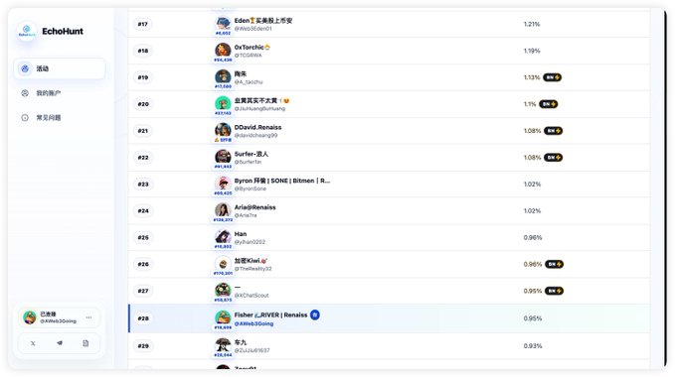Click the 0.93% value in row #29
Image resolution: width=675 pixels, height=377 pixels.
(533, 345)
